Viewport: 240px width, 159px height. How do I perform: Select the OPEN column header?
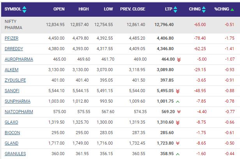pyautogui.click(x=59, y=9)
